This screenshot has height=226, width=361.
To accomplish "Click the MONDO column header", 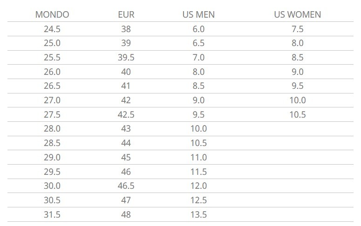I will coord(52,14).
